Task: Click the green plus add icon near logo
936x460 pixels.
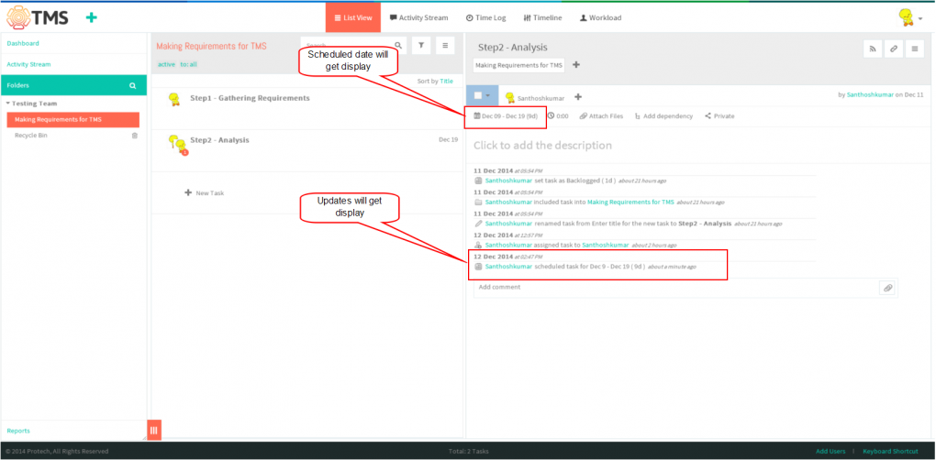Action: (91, 18)
